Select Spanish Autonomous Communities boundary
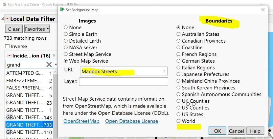 (x=178, y=94)
